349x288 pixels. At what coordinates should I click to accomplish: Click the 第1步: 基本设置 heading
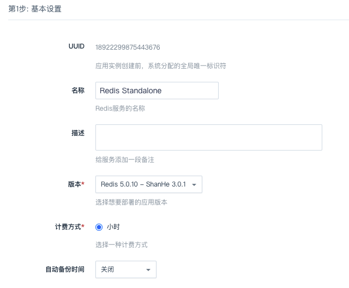pos(35,9)
